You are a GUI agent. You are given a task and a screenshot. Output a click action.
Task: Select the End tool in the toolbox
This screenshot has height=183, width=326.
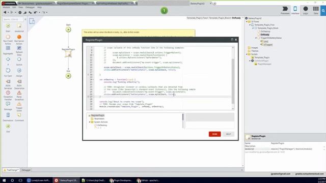point(8,129)
